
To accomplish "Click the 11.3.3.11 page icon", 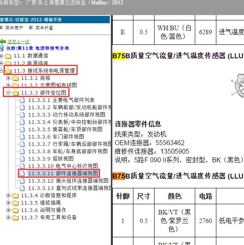I will coord(22,173).
